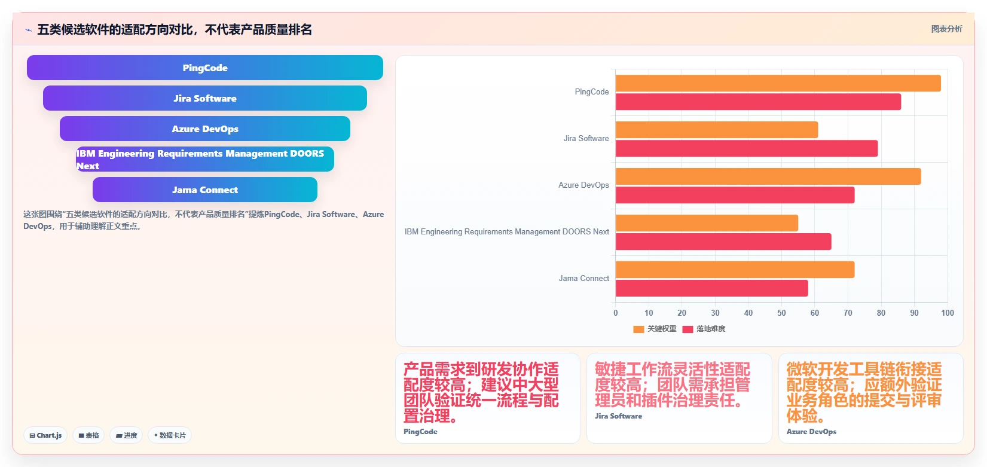Click the red Azure DevOps chart bar

click(735, 195)
